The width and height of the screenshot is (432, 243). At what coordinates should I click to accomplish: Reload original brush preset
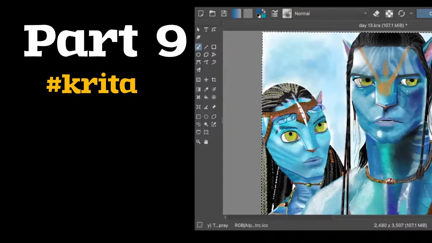(x=402, y=13)
